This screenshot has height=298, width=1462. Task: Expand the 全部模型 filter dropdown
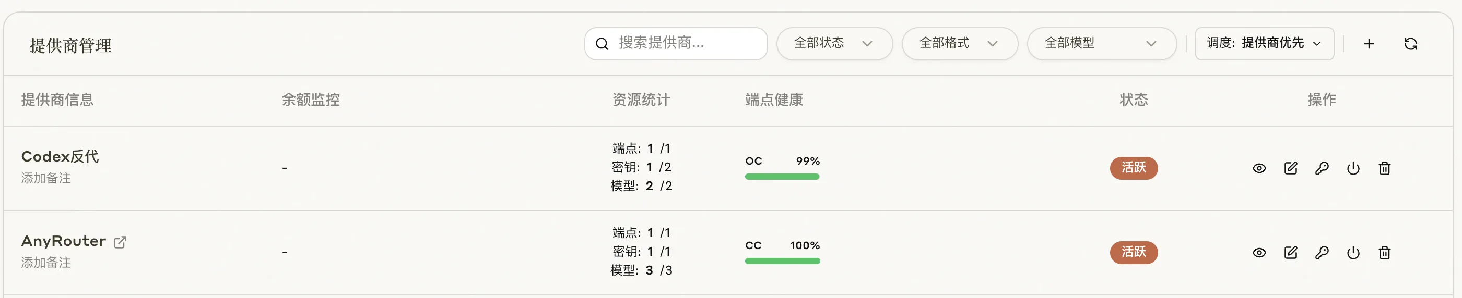click(1102, 44)
